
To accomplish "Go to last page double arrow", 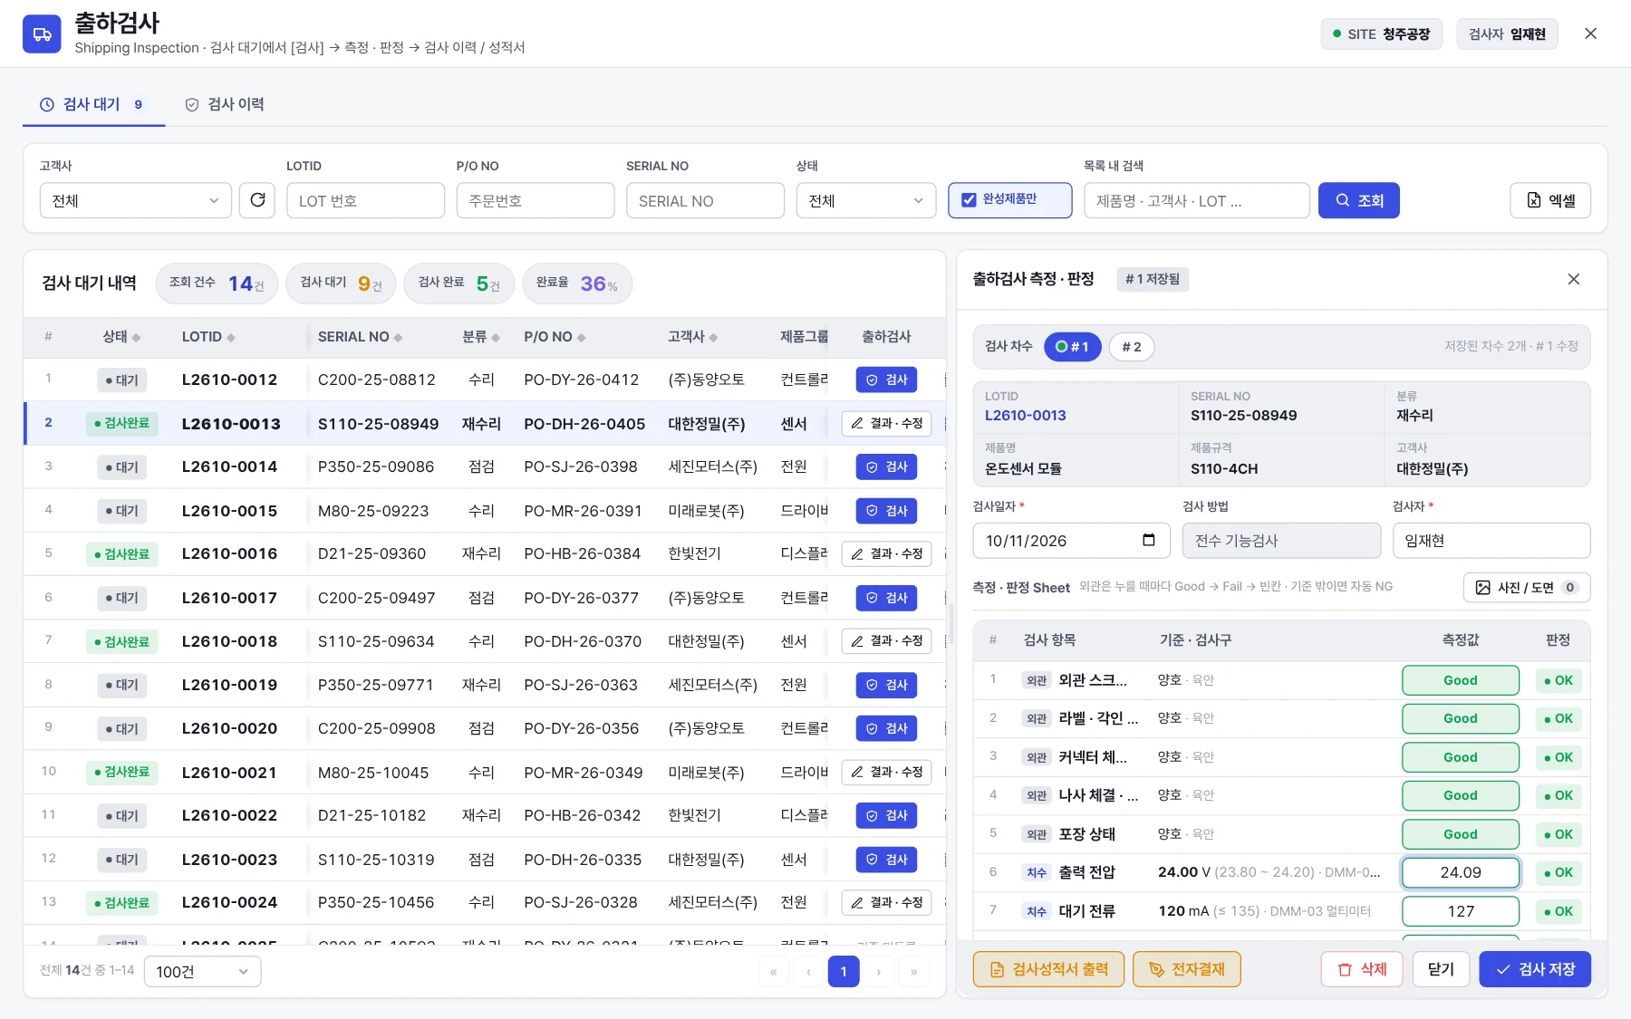I will click(914, 972).
